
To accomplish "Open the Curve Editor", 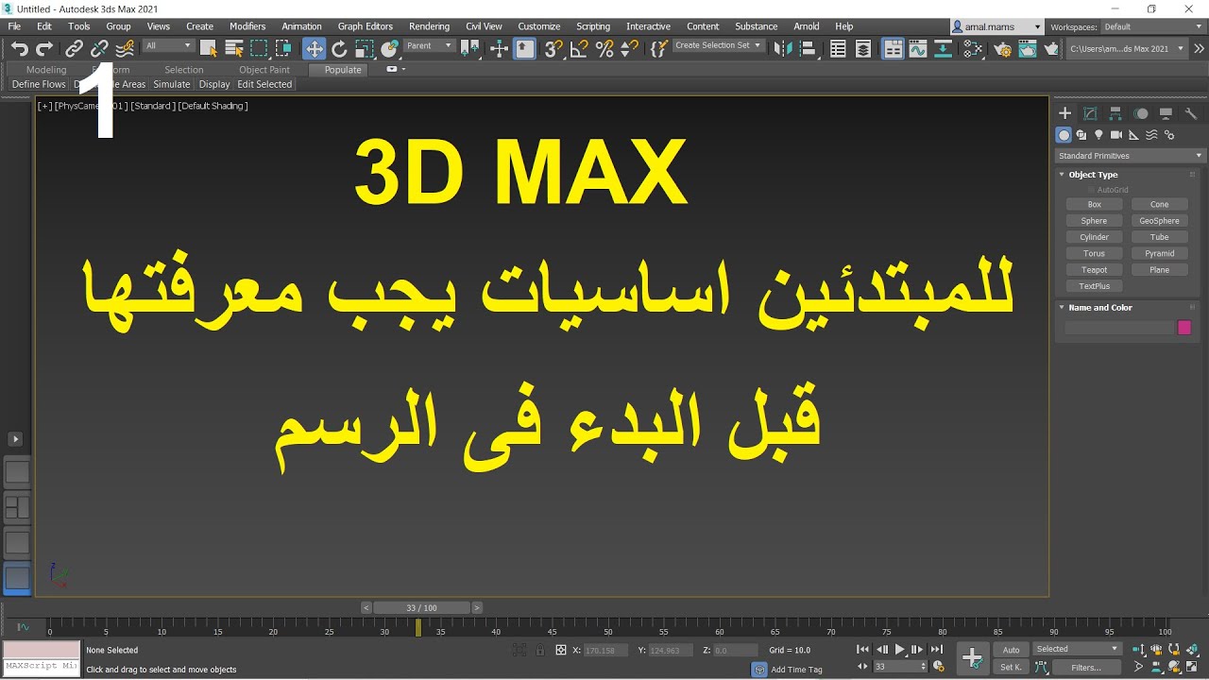I will 918,49.
